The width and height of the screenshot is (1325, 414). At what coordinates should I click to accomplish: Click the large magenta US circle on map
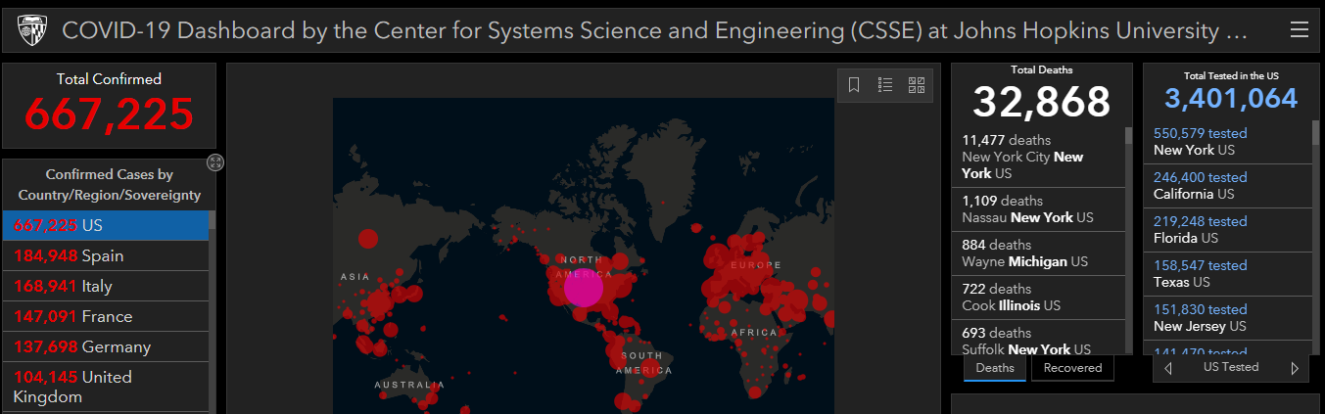tap(584, 288)
